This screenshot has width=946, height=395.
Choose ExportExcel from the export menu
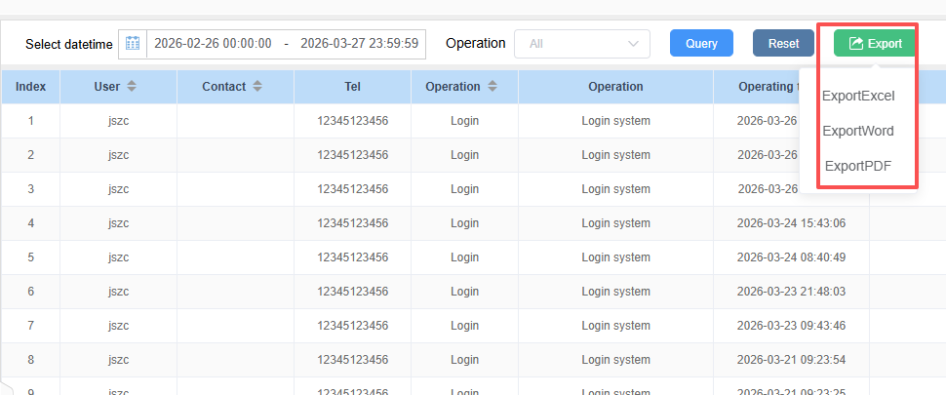coord(858,96)
